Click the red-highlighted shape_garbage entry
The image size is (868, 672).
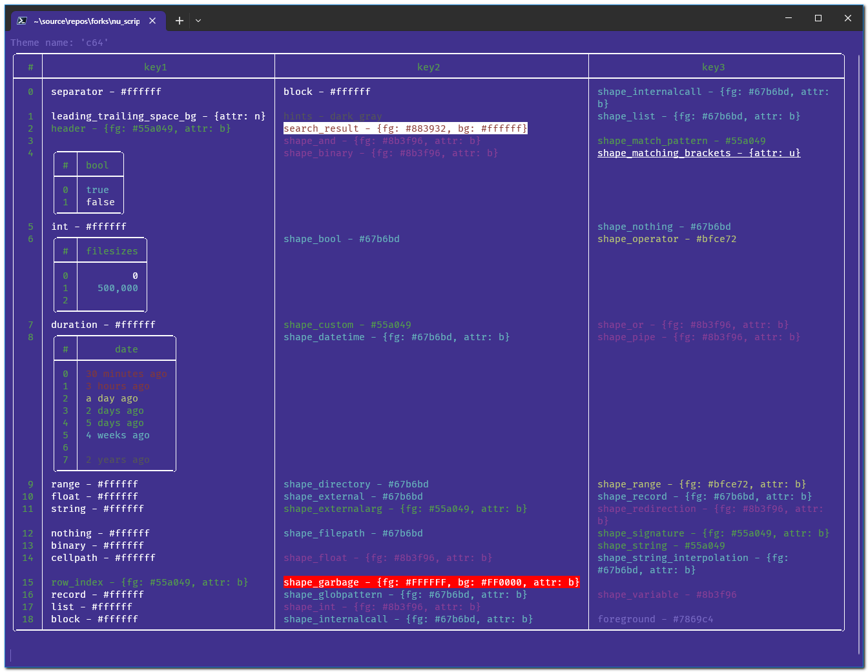click(431, 582)
